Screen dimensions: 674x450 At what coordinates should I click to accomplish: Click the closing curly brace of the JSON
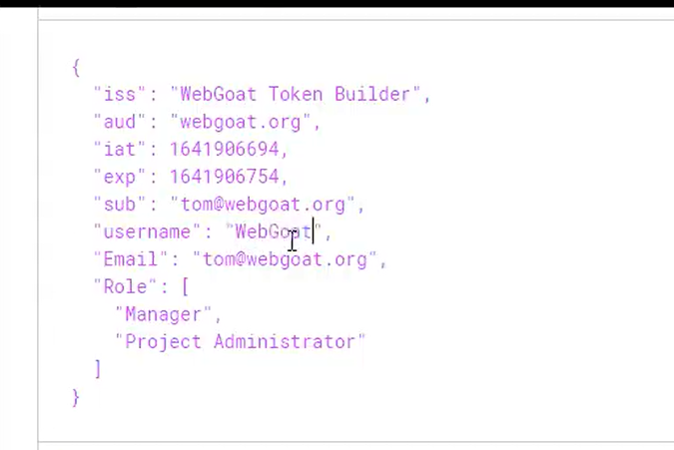[x=76, y=397]
